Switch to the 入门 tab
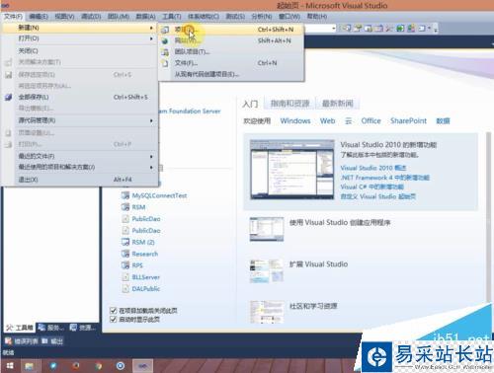 [250, 104]
